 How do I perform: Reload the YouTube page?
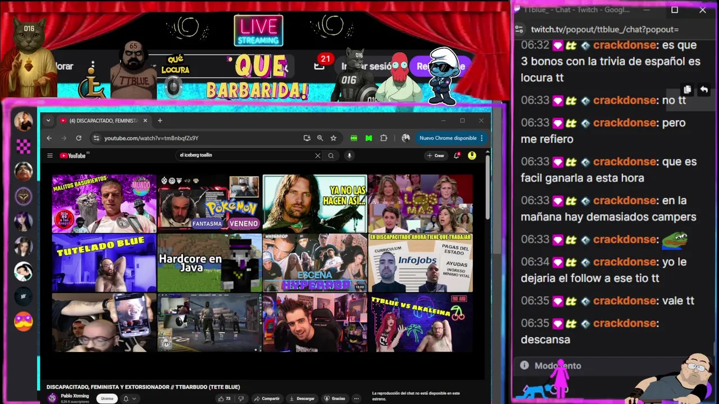(x=79, y=138)
